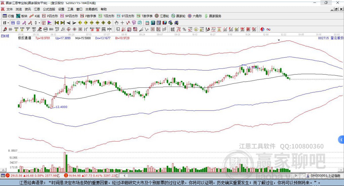Restore the inner chart window
The image size is (344, 186).
pyautogui.click(x=336, y=9)
